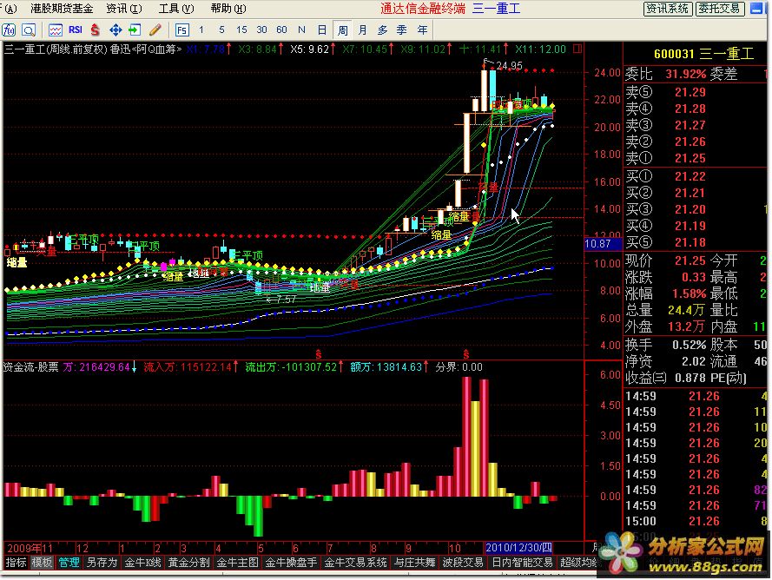
Task: Click the magnifier search icon in toolbar
Action: (29, 30)
